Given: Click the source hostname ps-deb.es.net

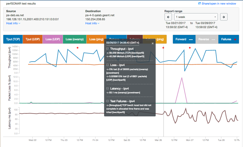Looking at the screenshot, I should point(15,15).
